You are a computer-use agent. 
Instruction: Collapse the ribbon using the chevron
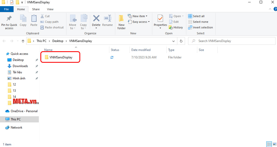(x=270, y=9)
